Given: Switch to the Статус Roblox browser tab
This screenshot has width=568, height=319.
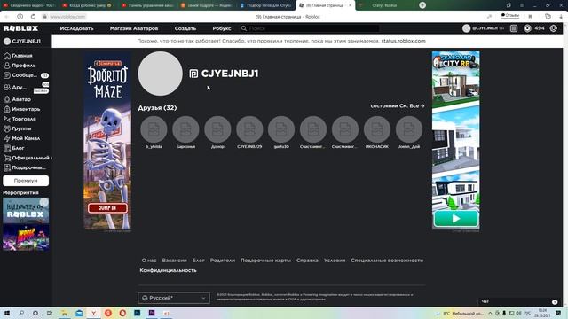Looking at the screenshot, I should point(384,5).
